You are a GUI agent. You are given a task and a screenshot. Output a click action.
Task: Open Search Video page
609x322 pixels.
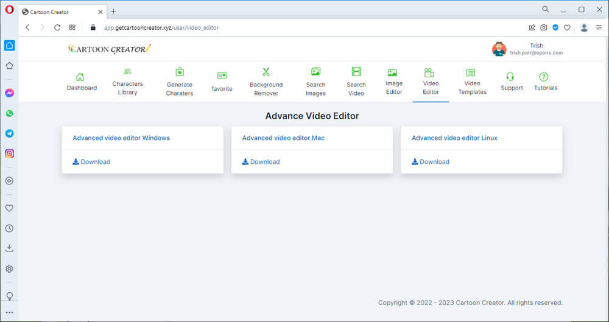[356, 82]
